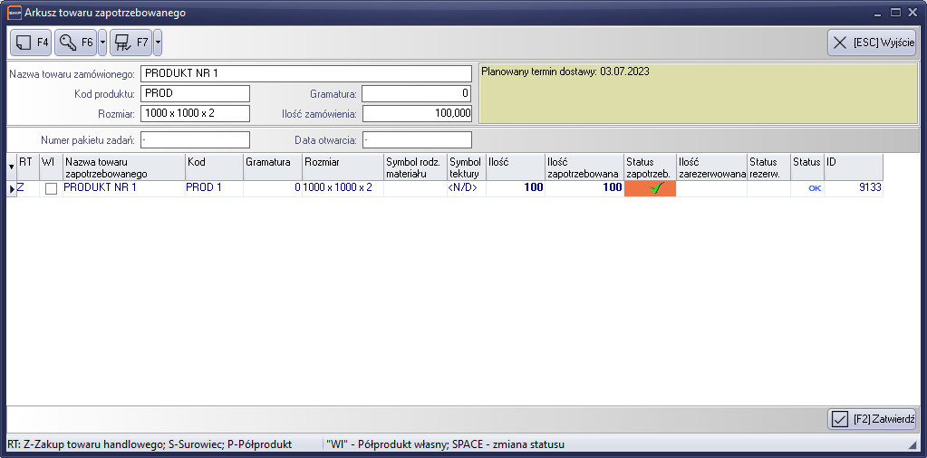Image resolution: width=927 pixels, height=458 pixels.
Task: Open the dropdown arrow next to F7
Action: coord(158,42)
